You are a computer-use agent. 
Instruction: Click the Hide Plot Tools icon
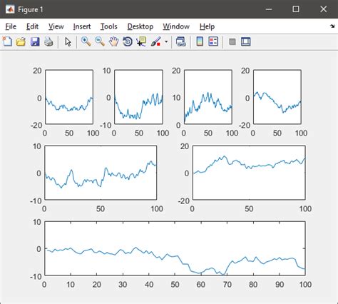[232, 42]
